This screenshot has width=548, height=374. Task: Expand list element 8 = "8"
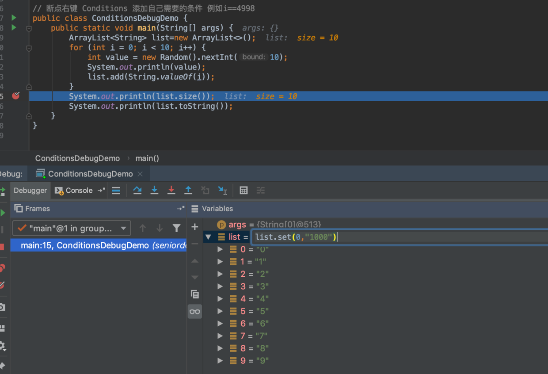coord(220,348)
